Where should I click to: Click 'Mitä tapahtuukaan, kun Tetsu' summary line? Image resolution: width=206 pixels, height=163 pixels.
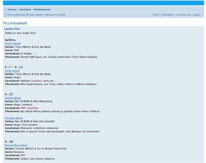[51, 84]
